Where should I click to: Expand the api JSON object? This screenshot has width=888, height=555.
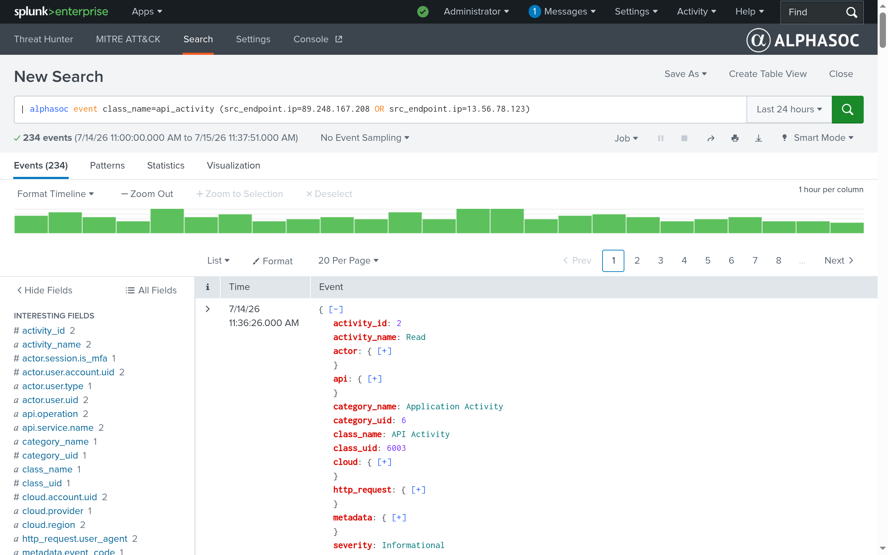coord(375,379)
